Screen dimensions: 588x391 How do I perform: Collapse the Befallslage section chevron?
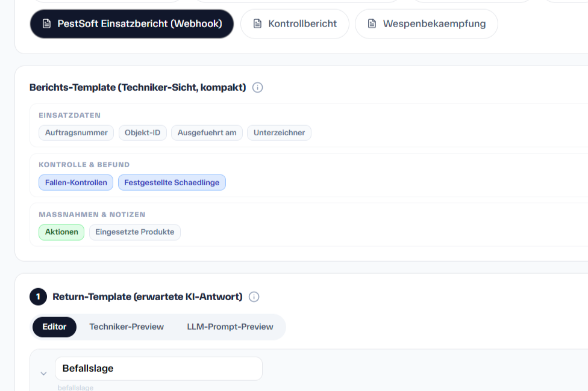click(43, 374)
